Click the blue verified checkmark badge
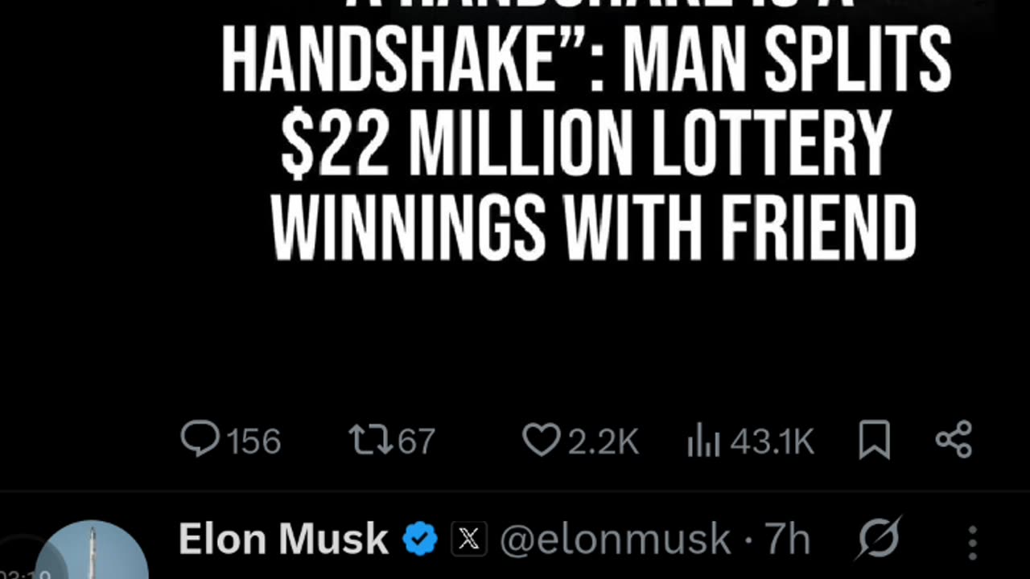1030x579 pixels. coord(420,539)
